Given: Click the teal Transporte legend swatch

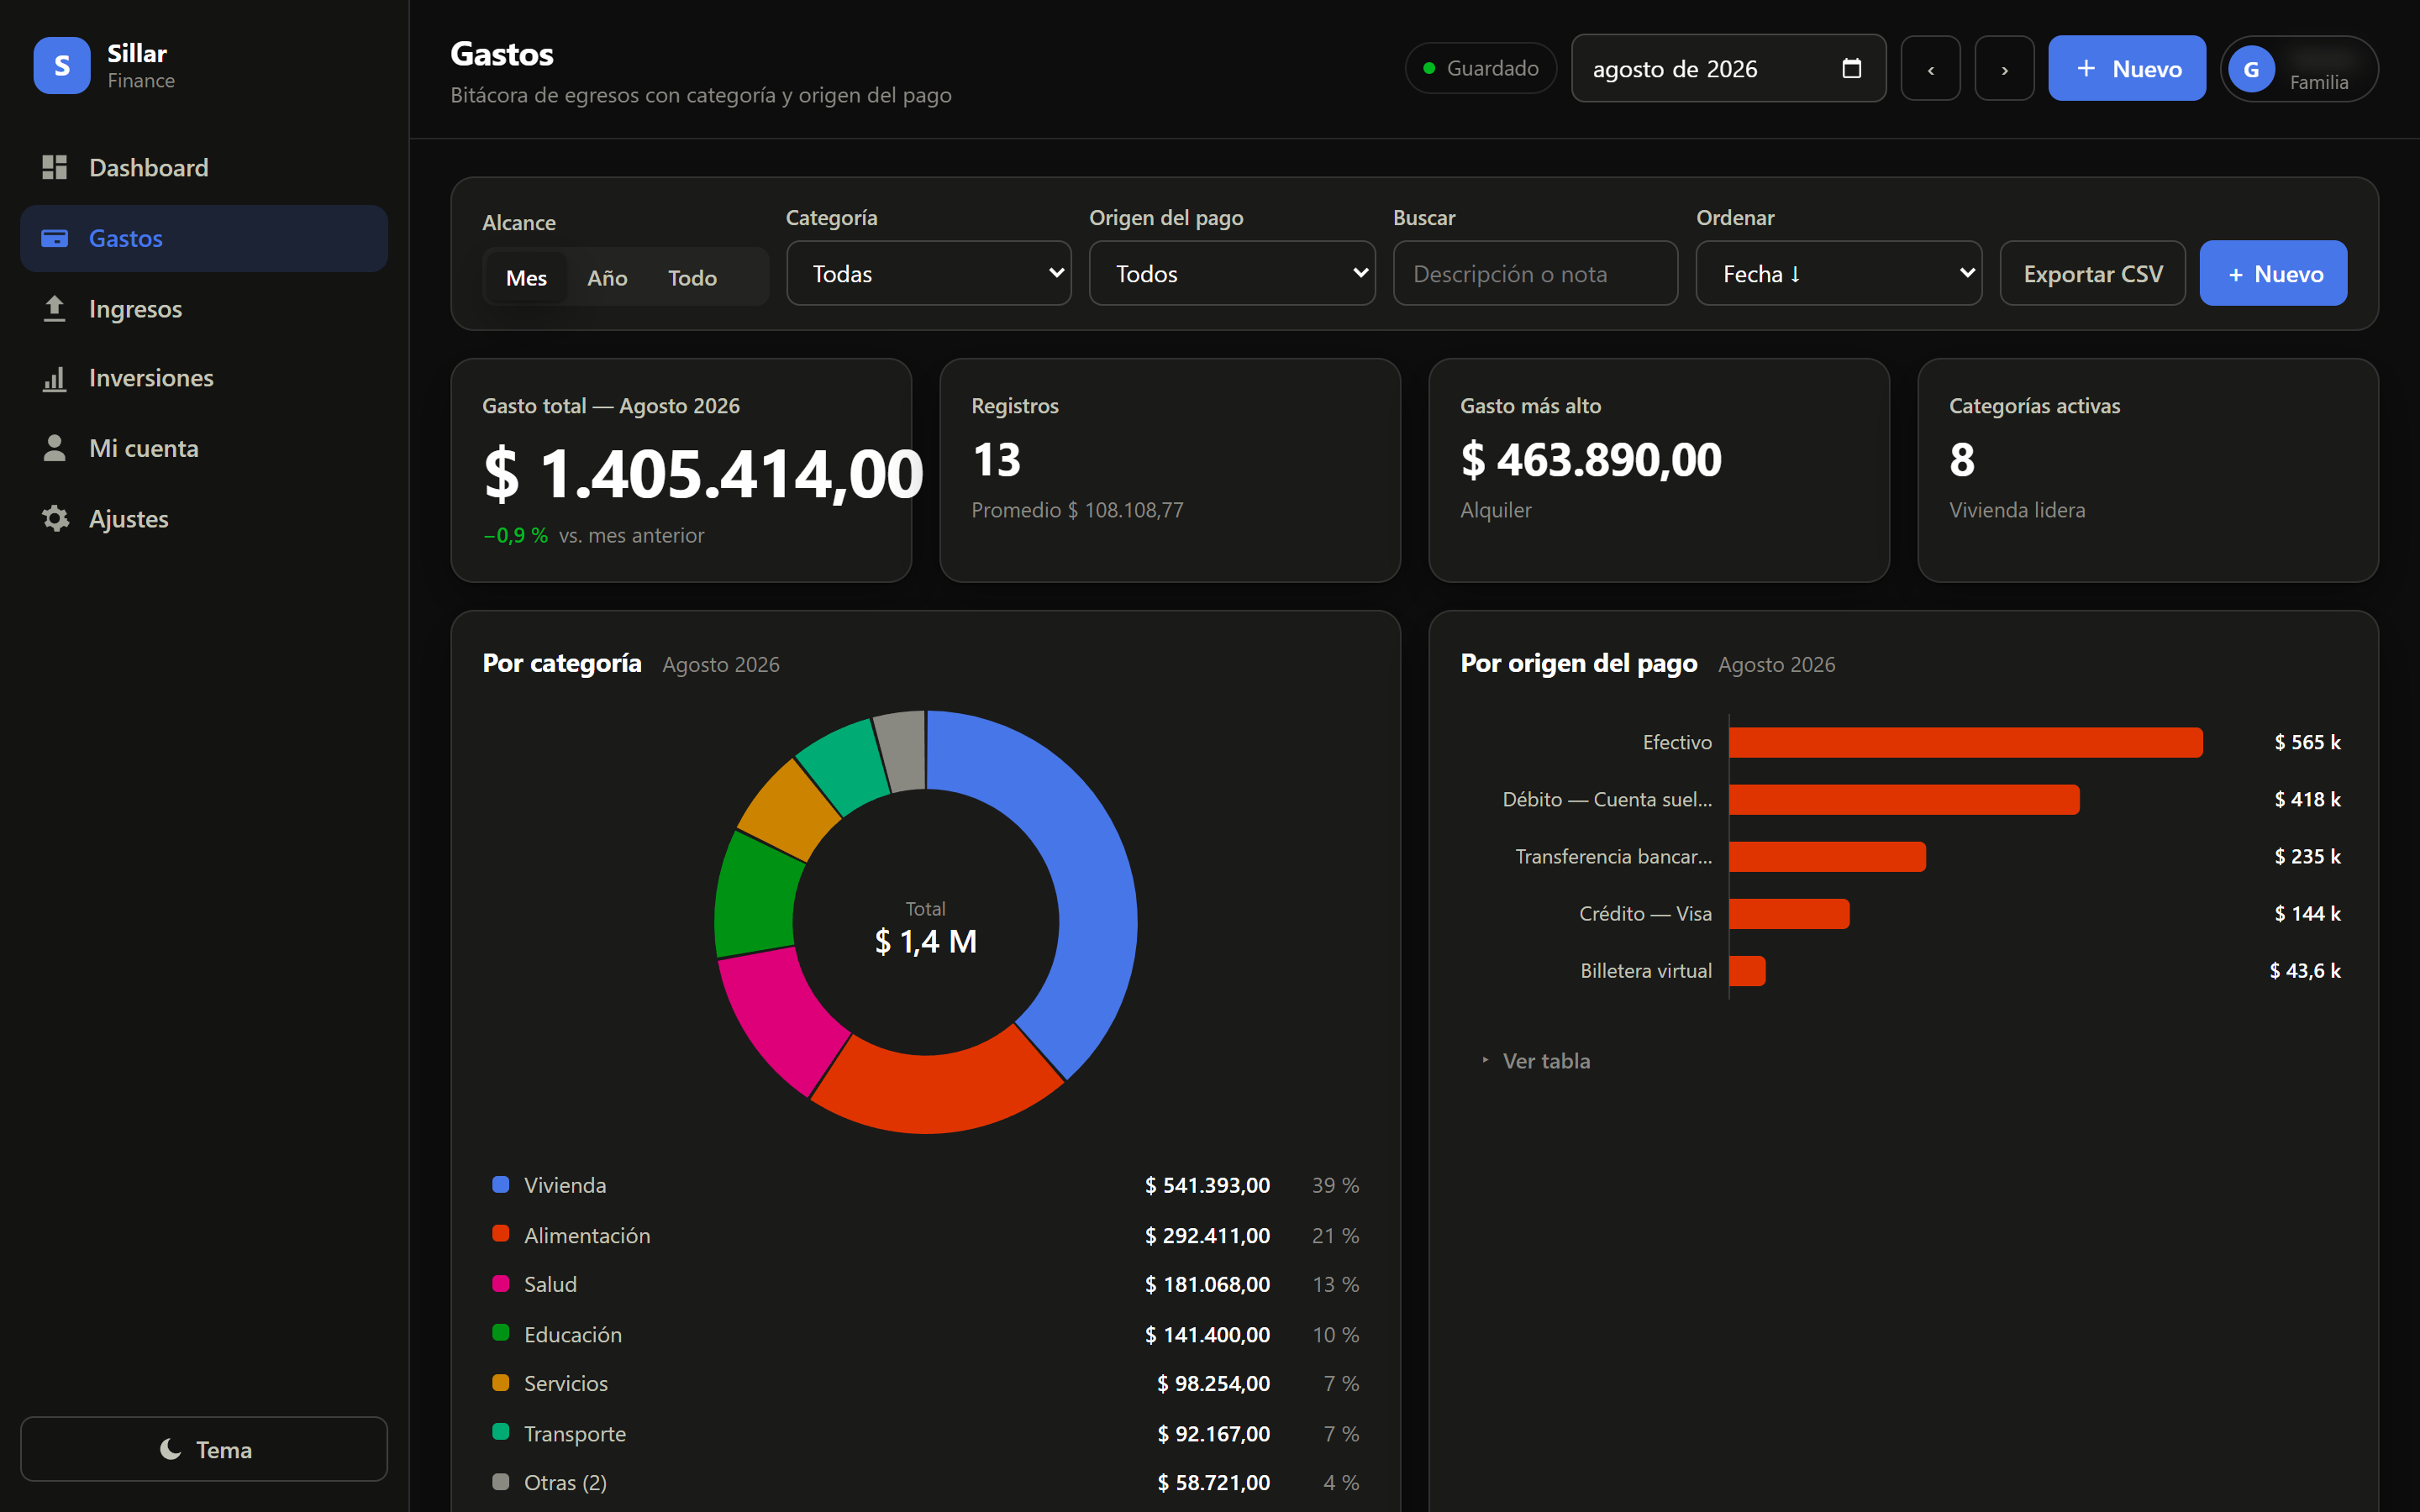Looking at the screenshot, I should tap(501, 1432).
